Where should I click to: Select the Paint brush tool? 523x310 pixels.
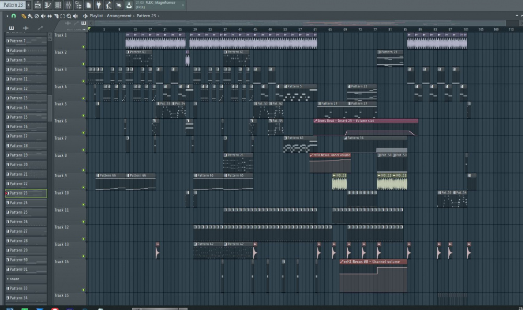click(x=30, y=16)
